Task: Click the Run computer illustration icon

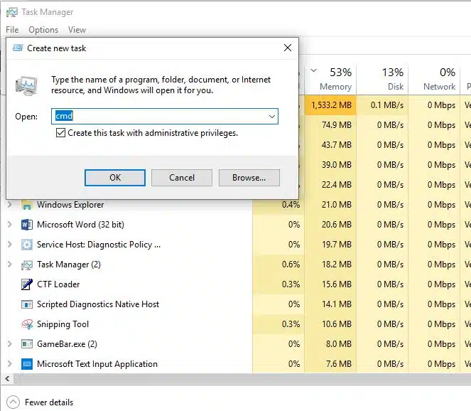Action: click(x=26, y=86)
